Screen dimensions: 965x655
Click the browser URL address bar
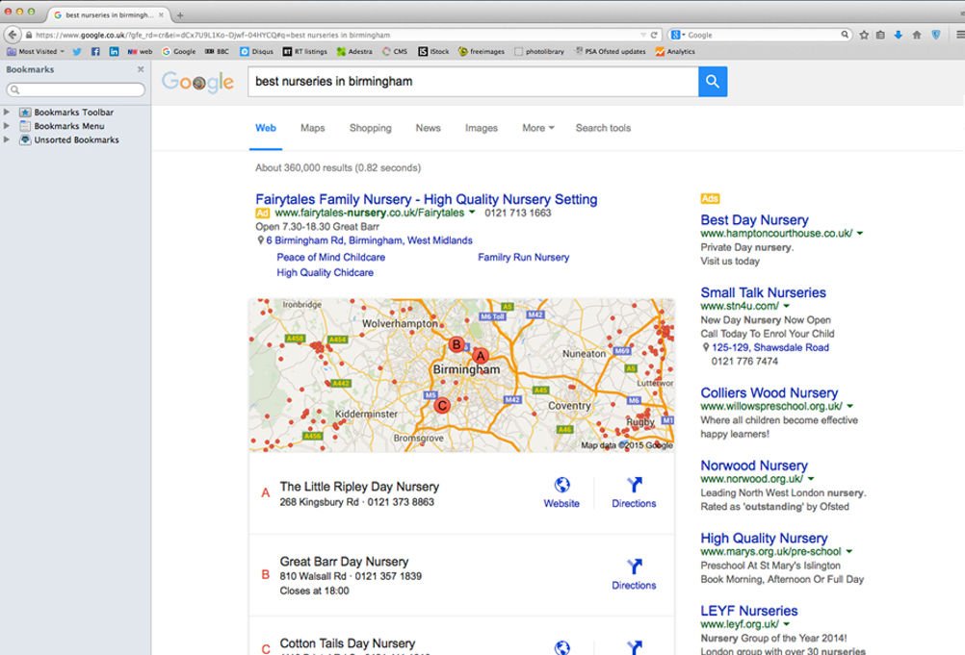(x=332, y=35)
